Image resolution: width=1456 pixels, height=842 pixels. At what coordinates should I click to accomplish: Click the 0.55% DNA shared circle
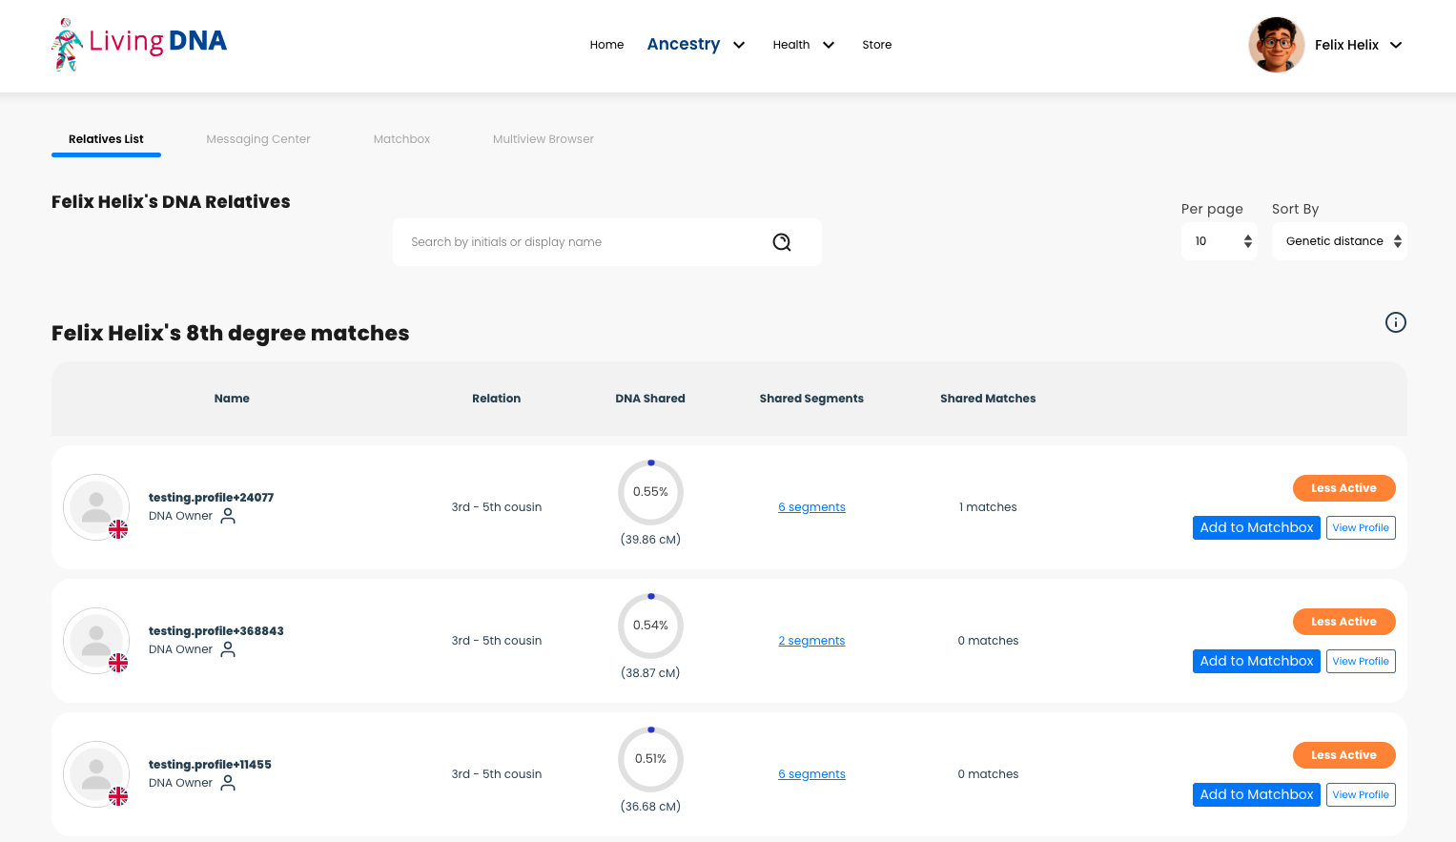click(650, 492)
